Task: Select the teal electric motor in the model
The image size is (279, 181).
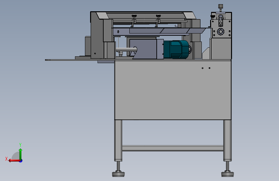Action: [x=176, y=49]
